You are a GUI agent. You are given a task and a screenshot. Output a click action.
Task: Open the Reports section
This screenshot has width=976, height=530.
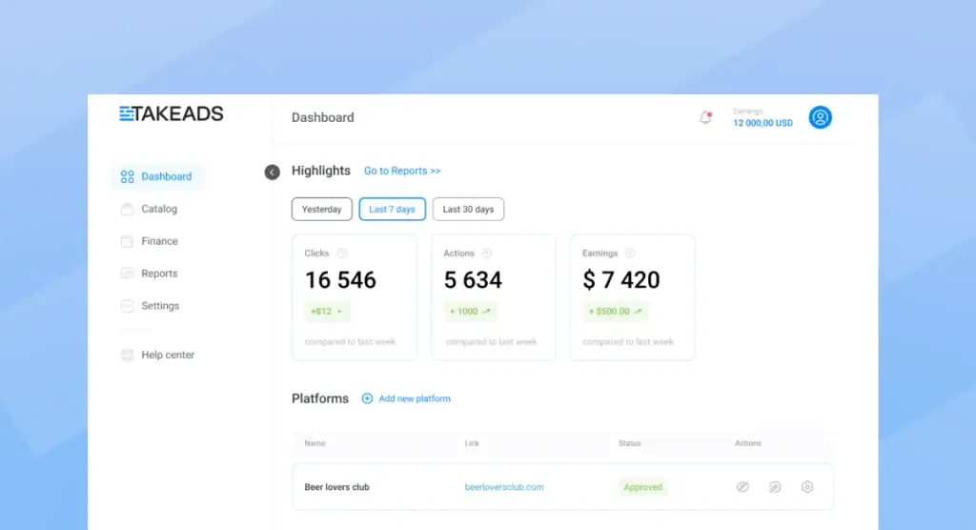click(159, 274)
